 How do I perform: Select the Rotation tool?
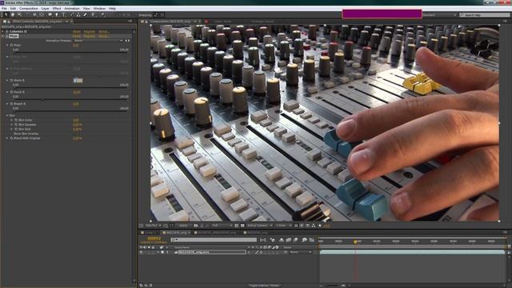click(27, 14)
